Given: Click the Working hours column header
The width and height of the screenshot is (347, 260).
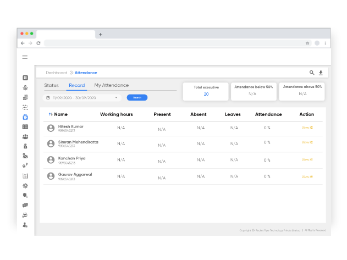Looking at the screenshot, I should point(117,114).
